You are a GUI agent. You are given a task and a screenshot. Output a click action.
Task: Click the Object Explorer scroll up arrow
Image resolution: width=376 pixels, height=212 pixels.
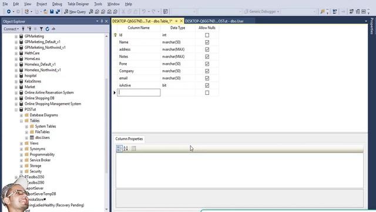(106, 36)
